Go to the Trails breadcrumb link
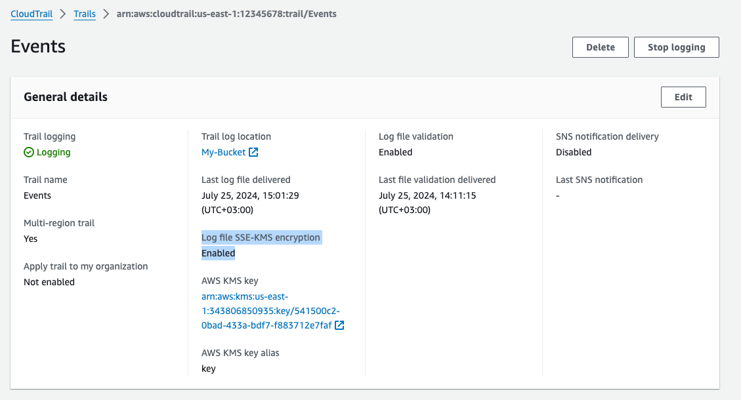 [x=85, y=14]
